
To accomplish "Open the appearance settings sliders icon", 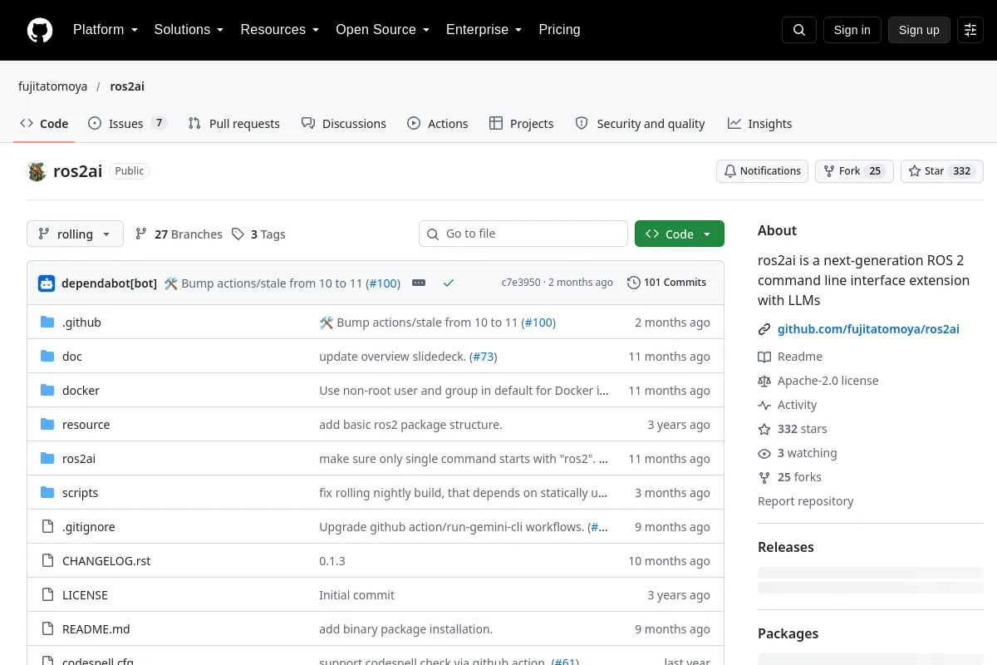I will (970, 30).
